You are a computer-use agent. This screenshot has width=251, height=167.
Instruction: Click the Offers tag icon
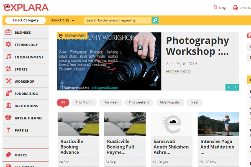pos(8,154)
